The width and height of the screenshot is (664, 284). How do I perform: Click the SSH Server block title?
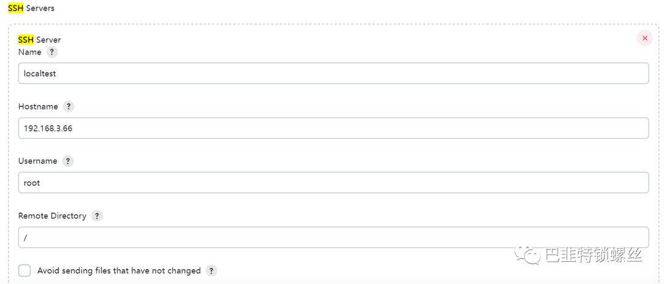pyautogui.click(x=39, y=40)
